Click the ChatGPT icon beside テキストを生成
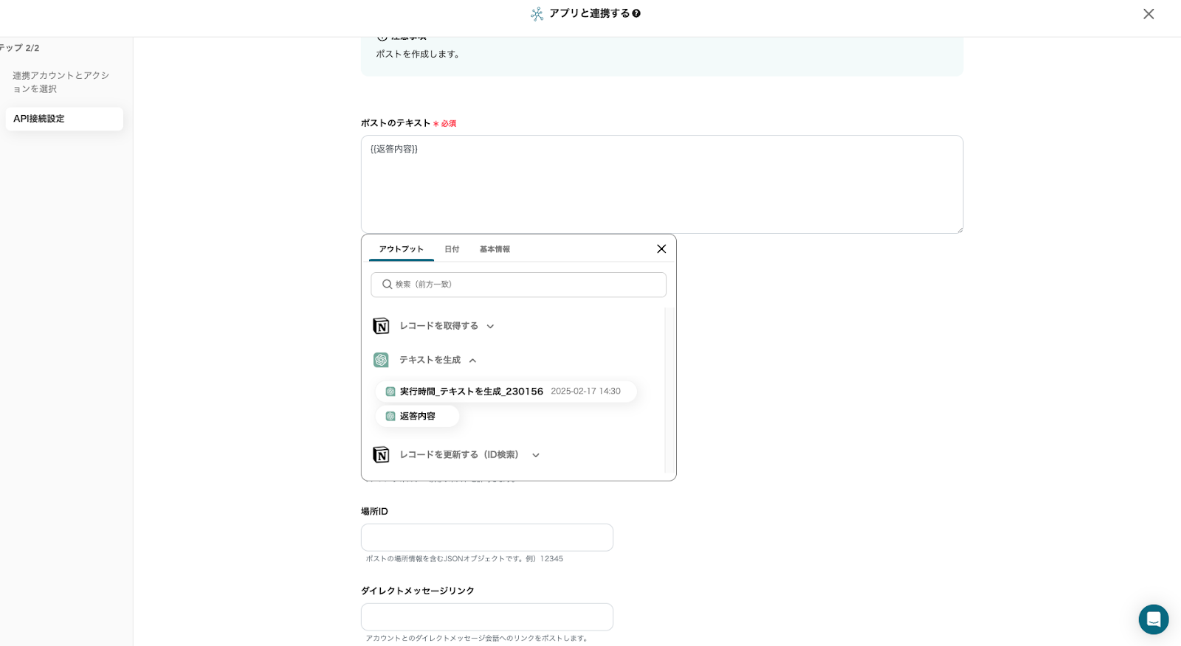 coord(381,360)
